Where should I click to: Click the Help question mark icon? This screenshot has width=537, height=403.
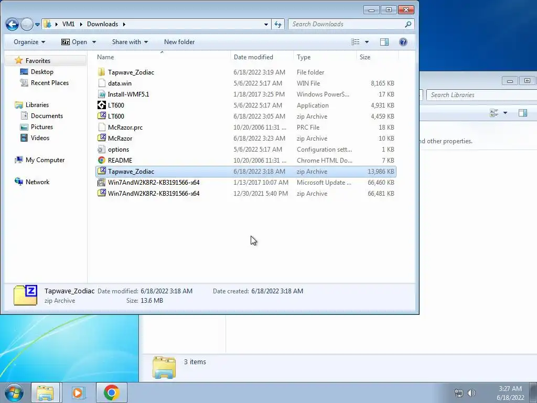(403, 42)
